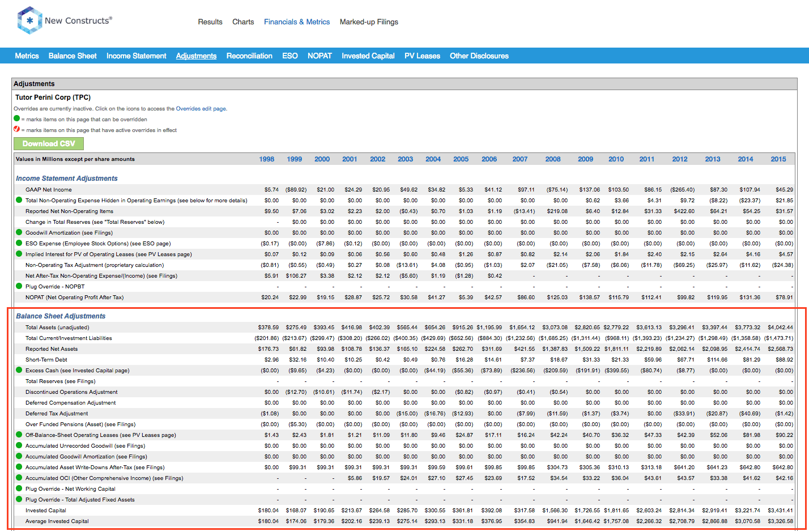809x531 pixels.
Task: Click override dot for Off-Balance-Sheet Operating Leases
Action: click(19, 435)
